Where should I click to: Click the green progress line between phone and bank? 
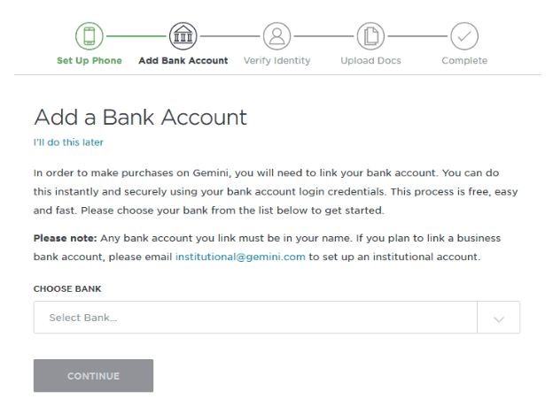coord(136,36)
